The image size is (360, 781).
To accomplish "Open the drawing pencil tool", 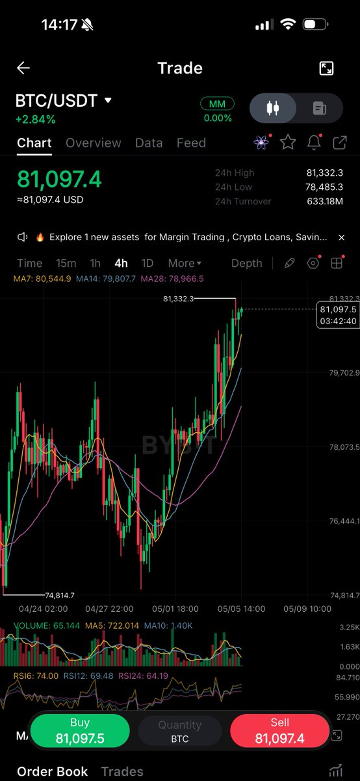I will pyautogui.click(x=290, y=263).
